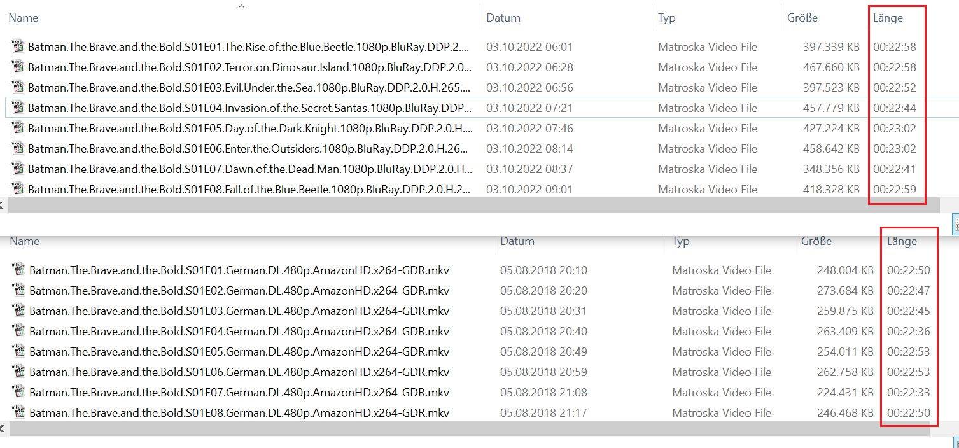Sort lower list by Datum column
Screen dimensions: 959x448
pos(517,241)
